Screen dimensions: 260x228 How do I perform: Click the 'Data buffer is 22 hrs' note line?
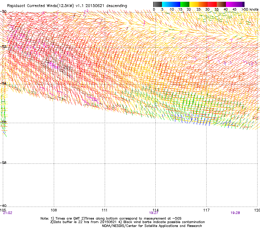pos(127,222)
